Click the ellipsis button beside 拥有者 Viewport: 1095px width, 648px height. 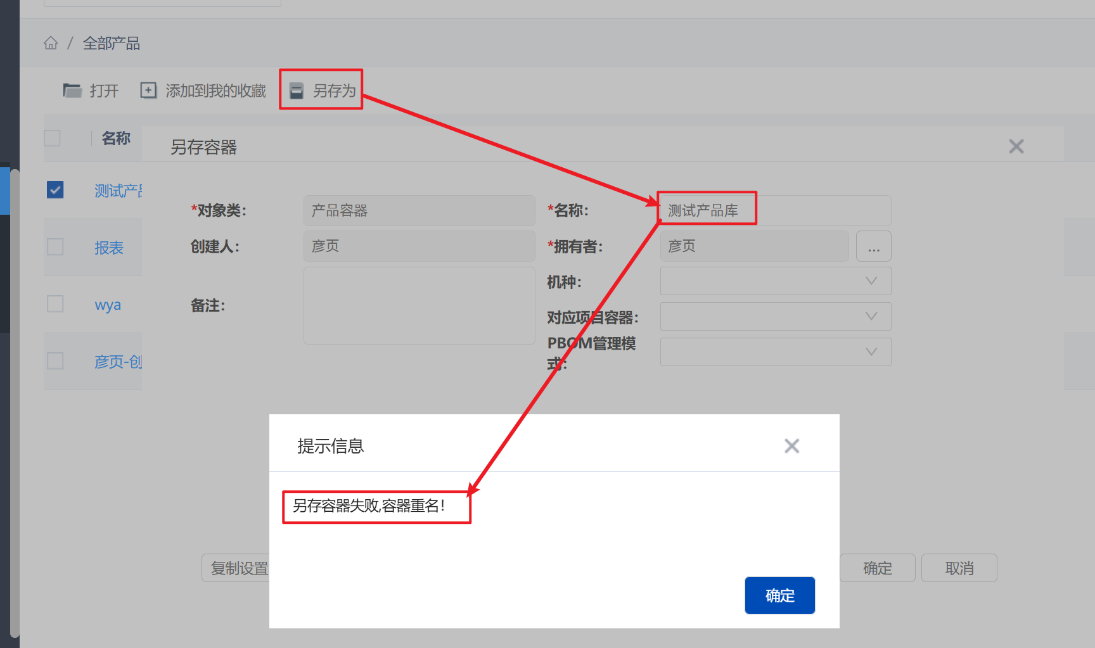coord(874,246)
